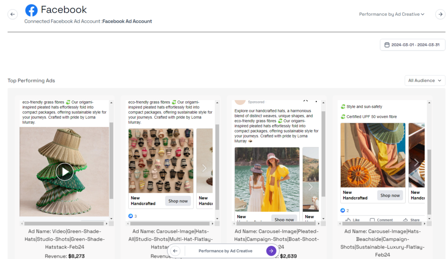Click the Top Performing Ads heading

pyautogui.click(x=31, y=81)
